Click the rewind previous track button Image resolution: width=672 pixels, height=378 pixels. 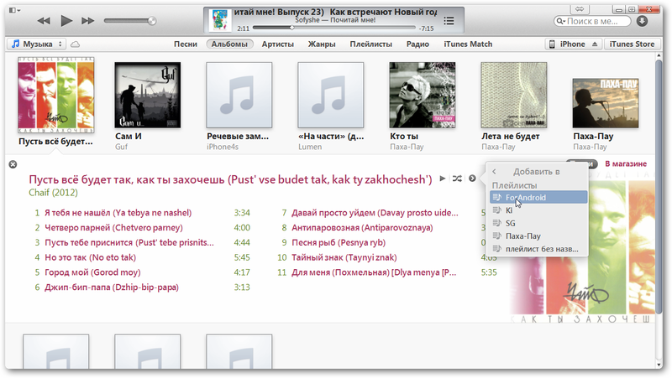(44, 21)
